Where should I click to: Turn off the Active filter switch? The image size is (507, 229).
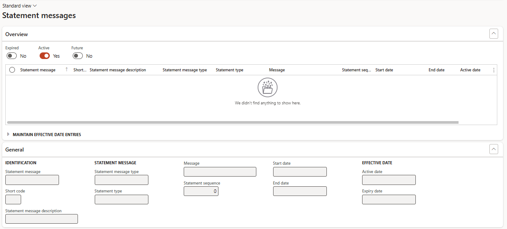(x=44, y=56)
